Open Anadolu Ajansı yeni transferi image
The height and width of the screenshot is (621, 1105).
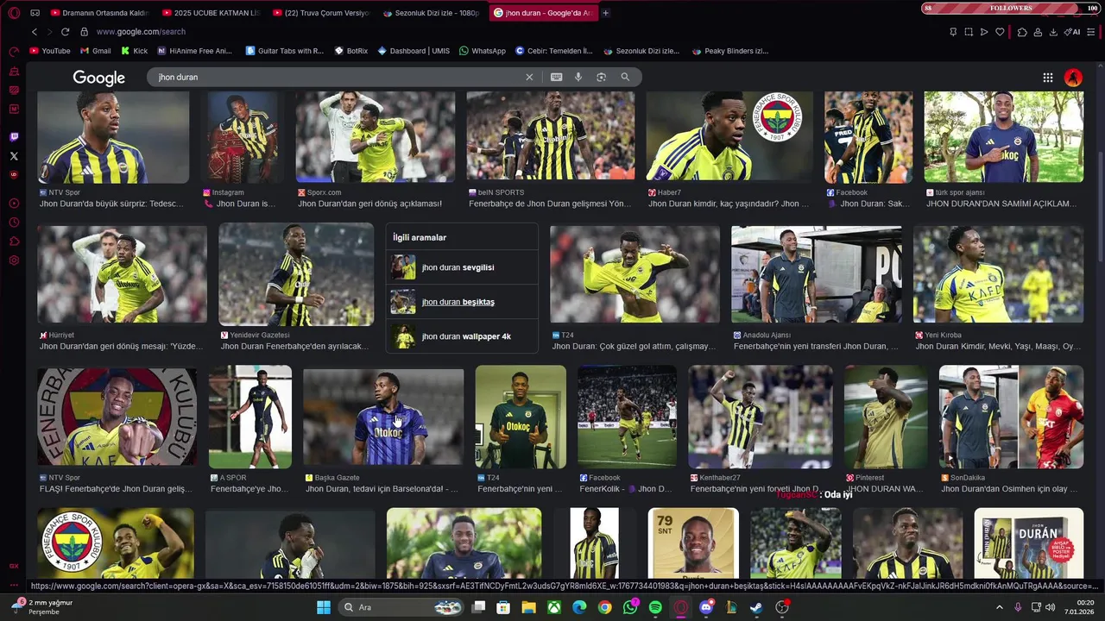tap(816, 274)
